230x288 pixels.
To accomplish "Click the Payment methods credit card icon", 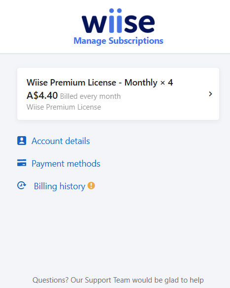I will pos(22,163).
